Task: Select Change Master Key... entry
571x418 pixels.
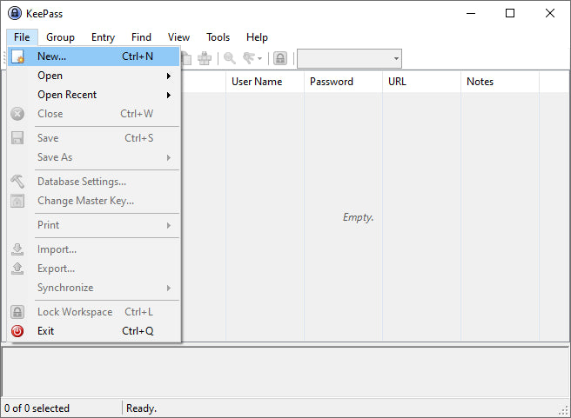Action: [94, 201]
